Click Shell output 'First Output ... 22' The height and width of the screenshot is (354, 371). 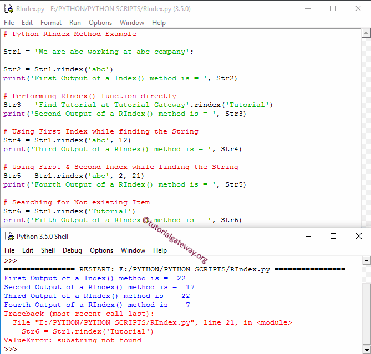(95, 278)
